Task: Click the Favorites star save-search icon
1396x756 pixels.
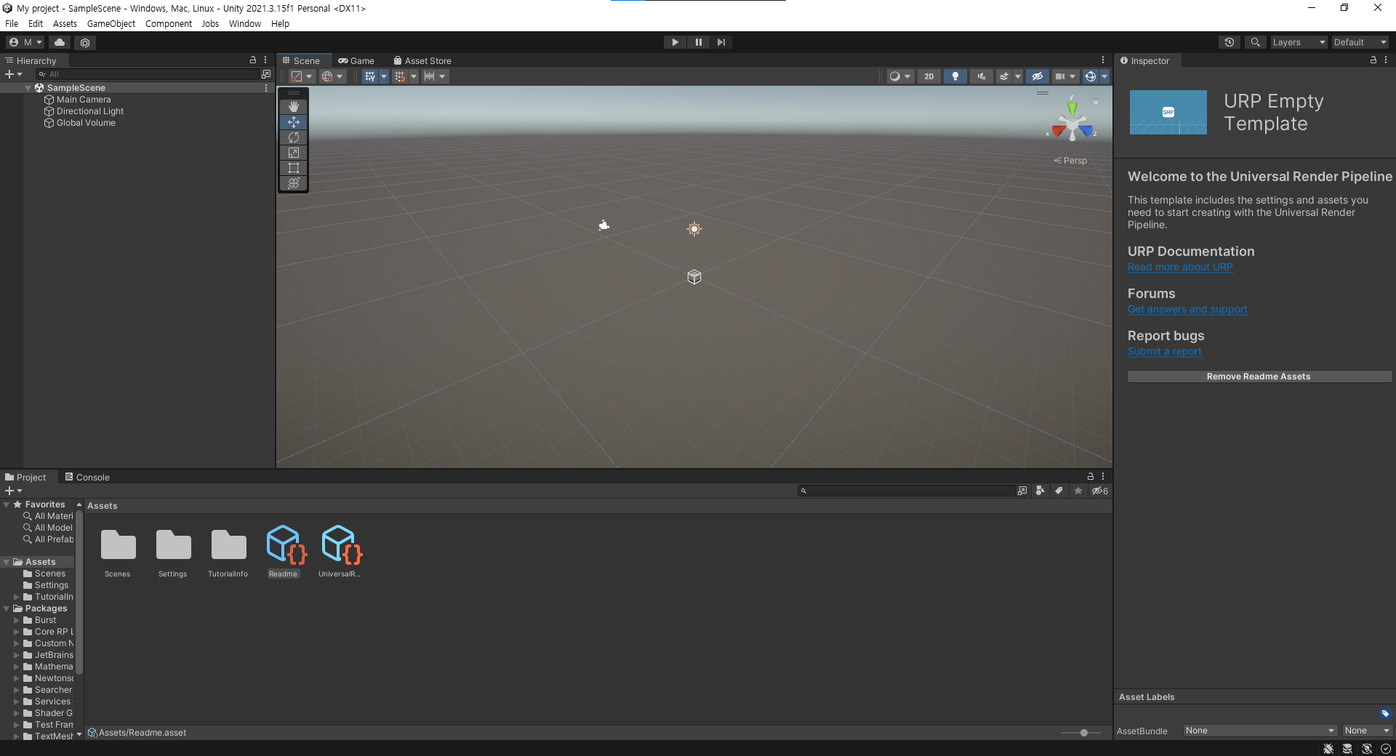Action: [x=1078, y=491]
